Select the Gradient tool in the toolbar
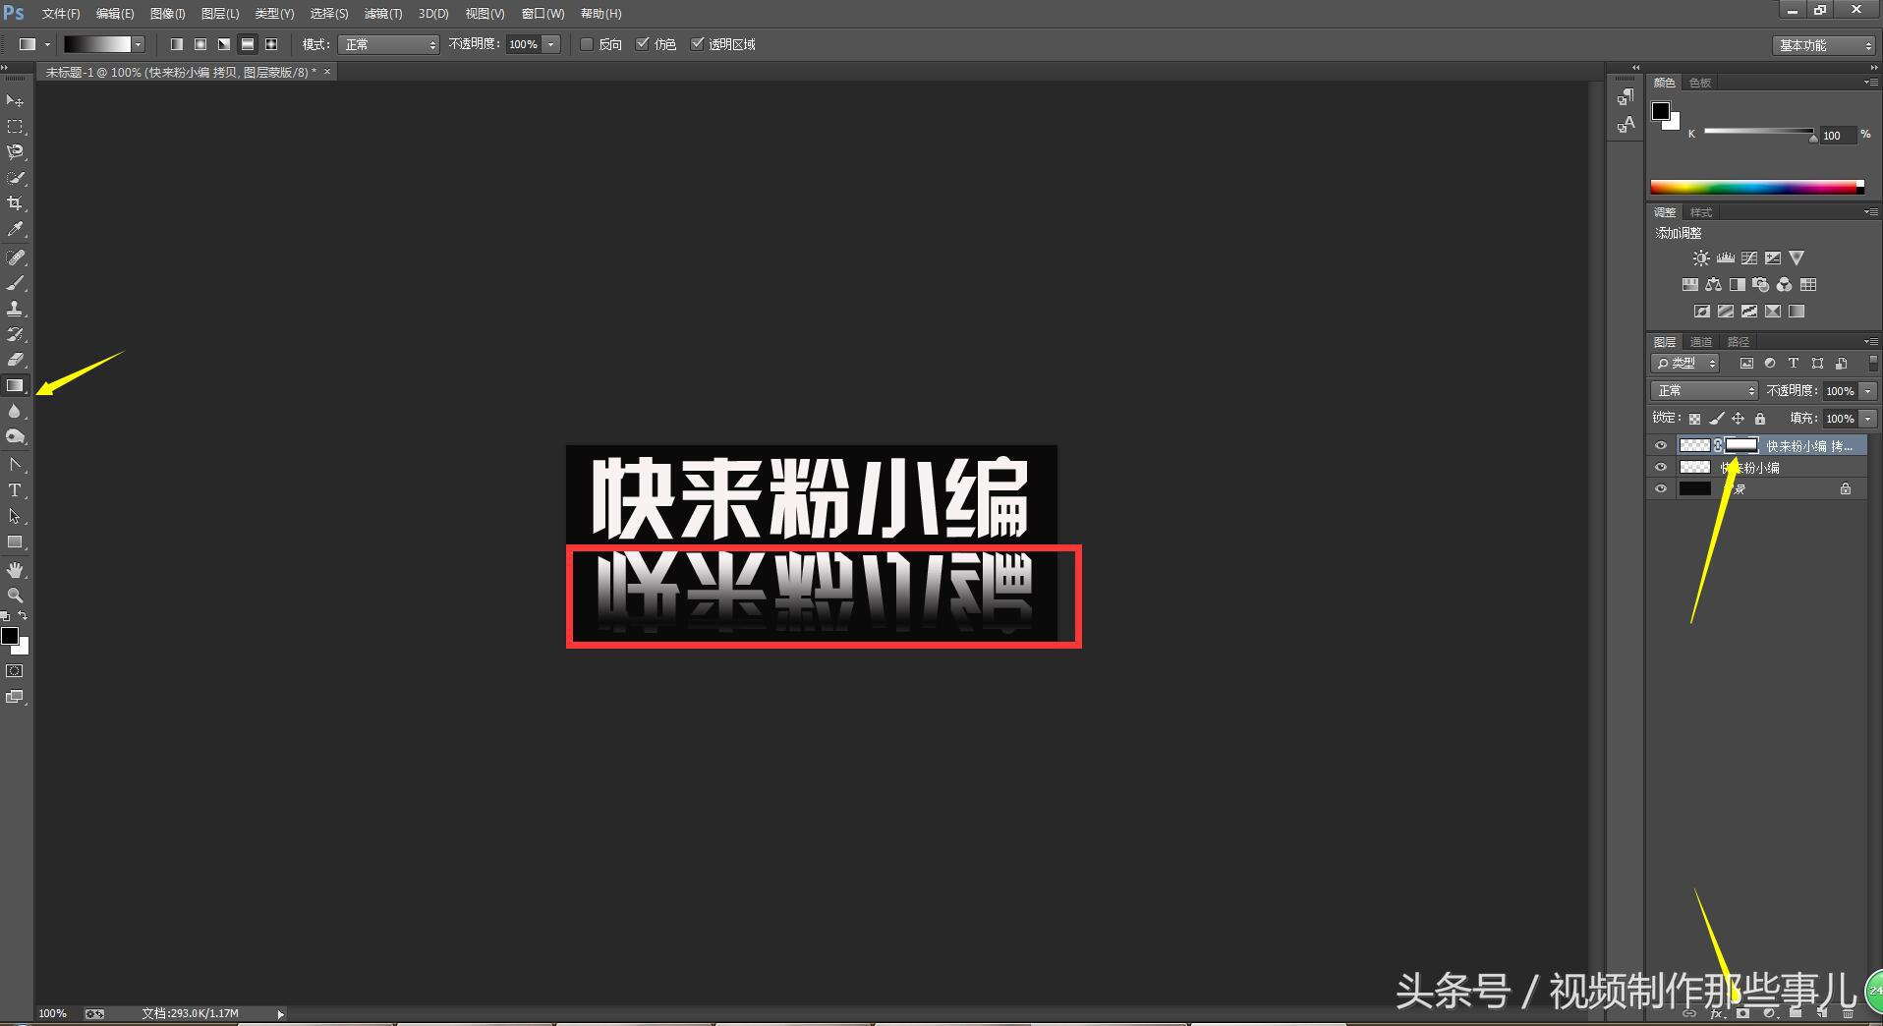Image resolution: width=1883 pixels, height=1026 pixels. click(x=16, y=385)
